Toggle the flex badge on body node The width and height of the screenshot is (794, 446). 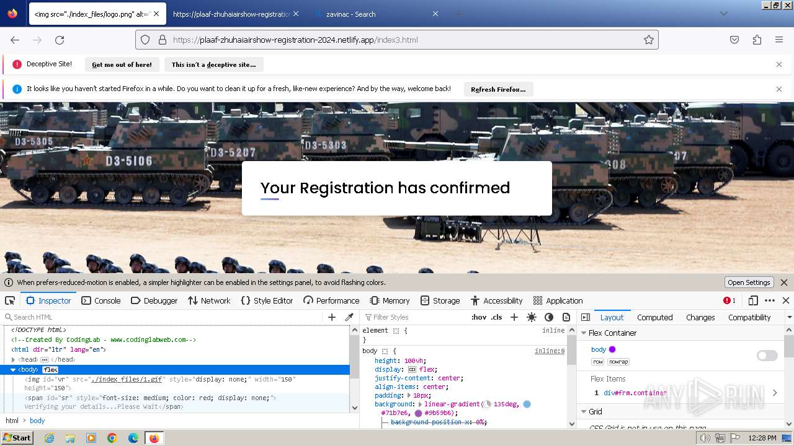coord(50,370)
